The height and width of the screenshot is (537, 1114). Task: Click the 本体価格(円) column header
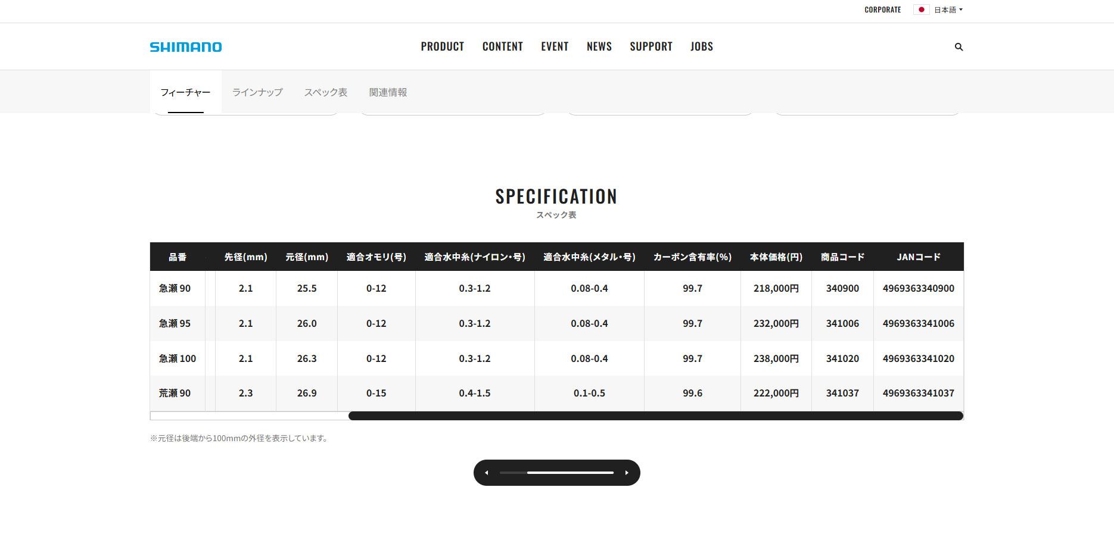[776, 257]
